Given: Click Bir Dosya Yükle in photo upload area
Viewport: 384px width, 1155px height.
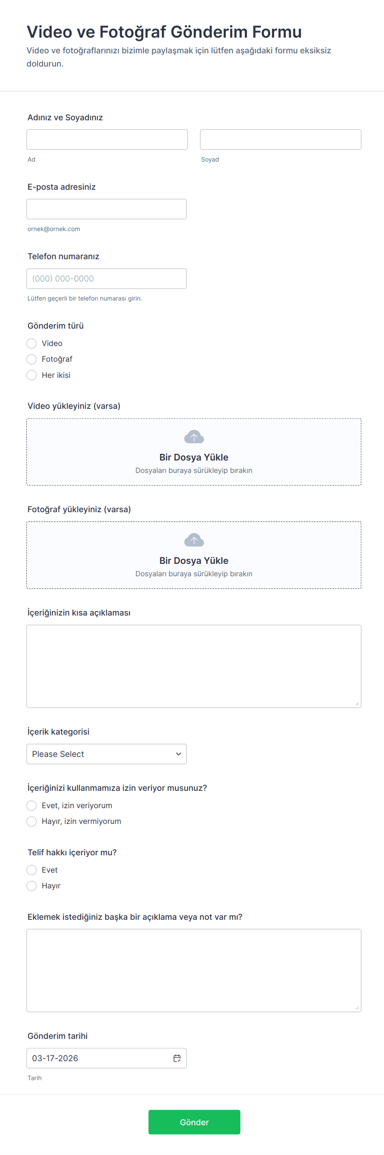Looking at the screenshot, I should [x=194, y=561].
